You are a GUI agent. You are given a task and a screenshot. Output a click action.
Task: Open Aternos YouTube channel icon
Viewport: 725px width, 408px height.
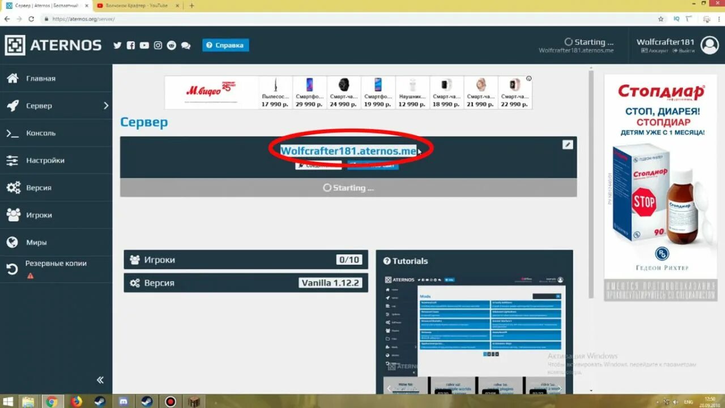tap(144, 45)
